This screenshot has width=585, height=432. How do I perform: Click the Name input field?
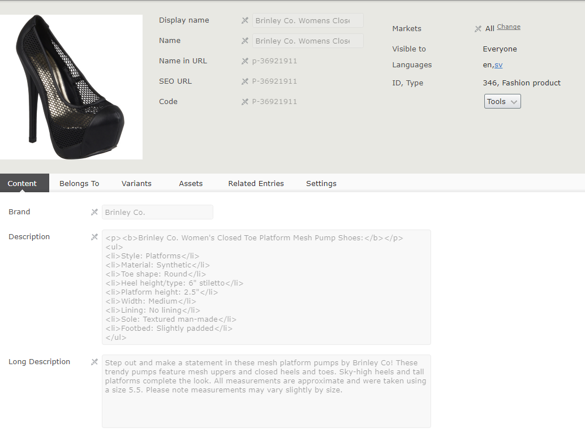[x=308, y=41]
